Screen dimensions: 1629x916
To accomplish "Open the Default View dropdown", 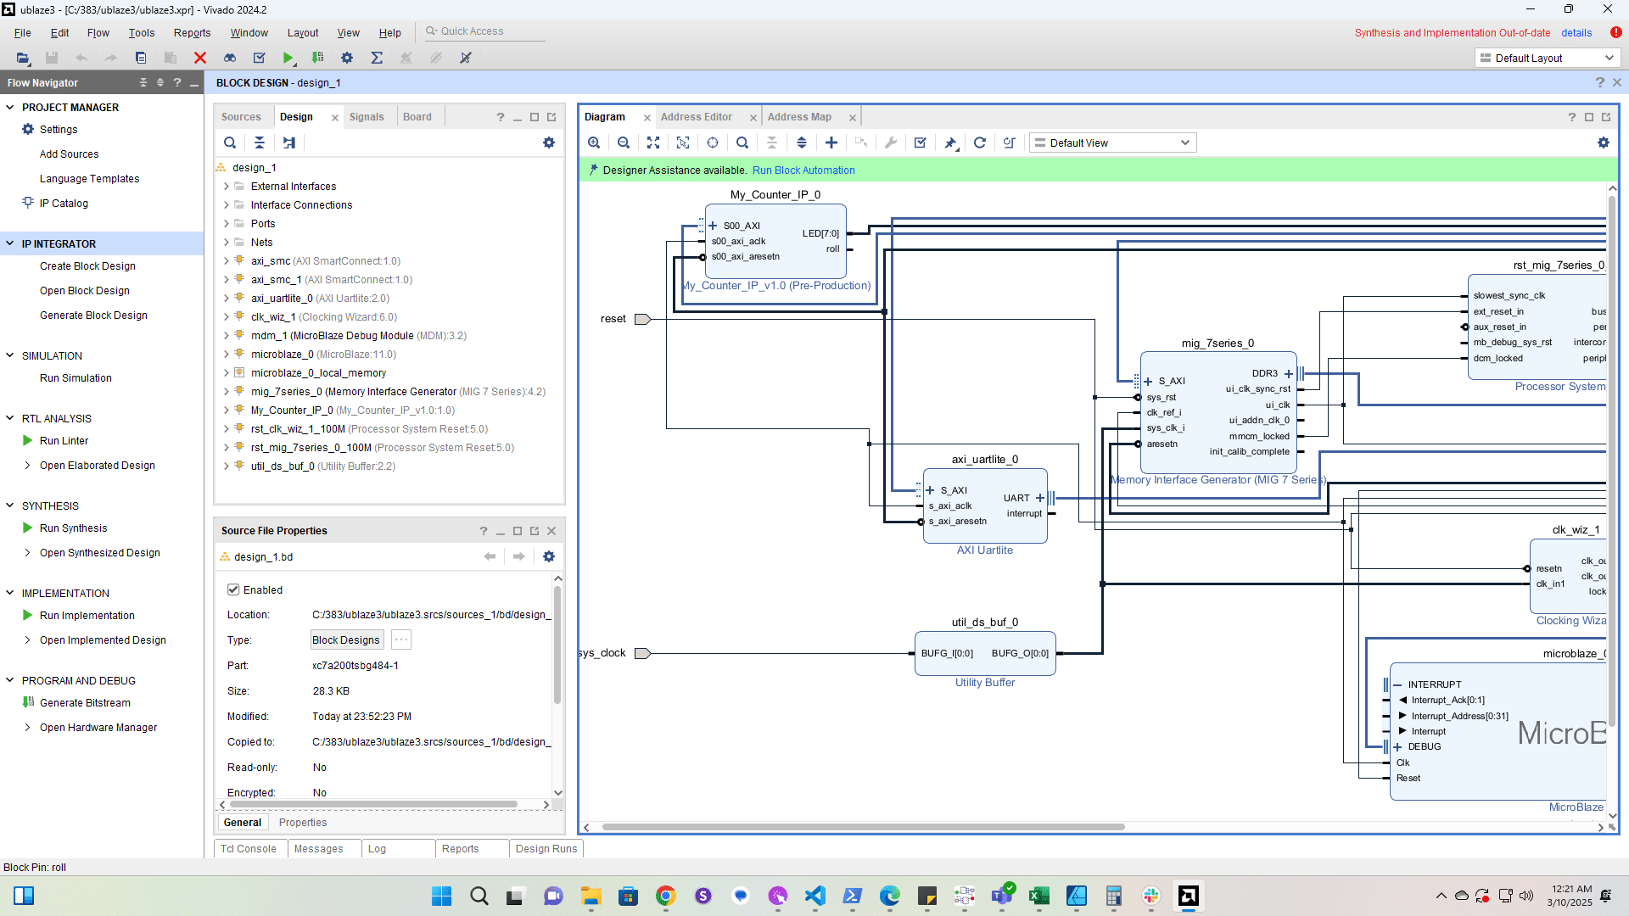I will 1112,143.
